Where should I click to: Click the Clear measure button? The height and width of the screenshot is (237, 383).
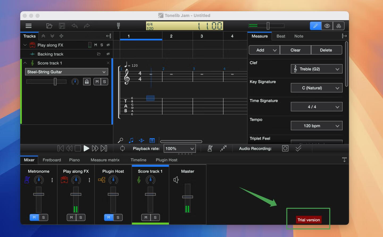295,50
